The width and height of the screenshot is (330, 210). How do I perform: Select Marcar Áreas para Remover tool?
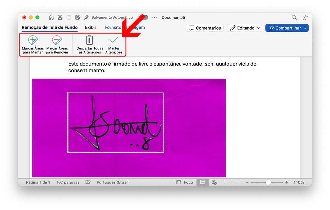57,44
